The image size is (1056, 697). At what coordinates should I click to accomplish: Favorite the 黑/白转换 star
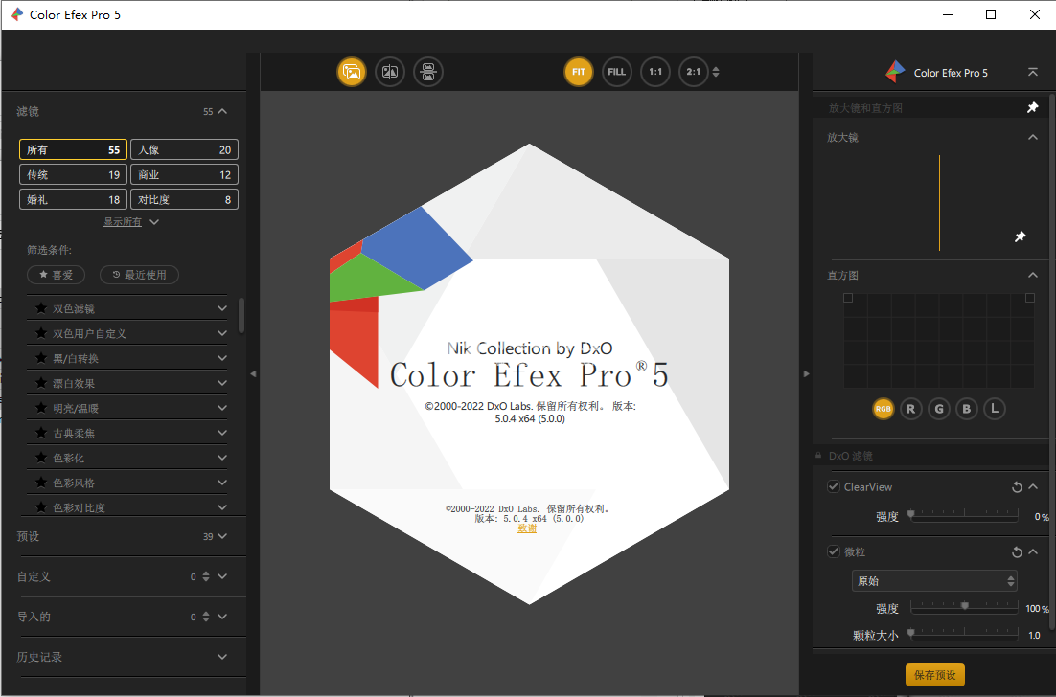click(41, 358)
